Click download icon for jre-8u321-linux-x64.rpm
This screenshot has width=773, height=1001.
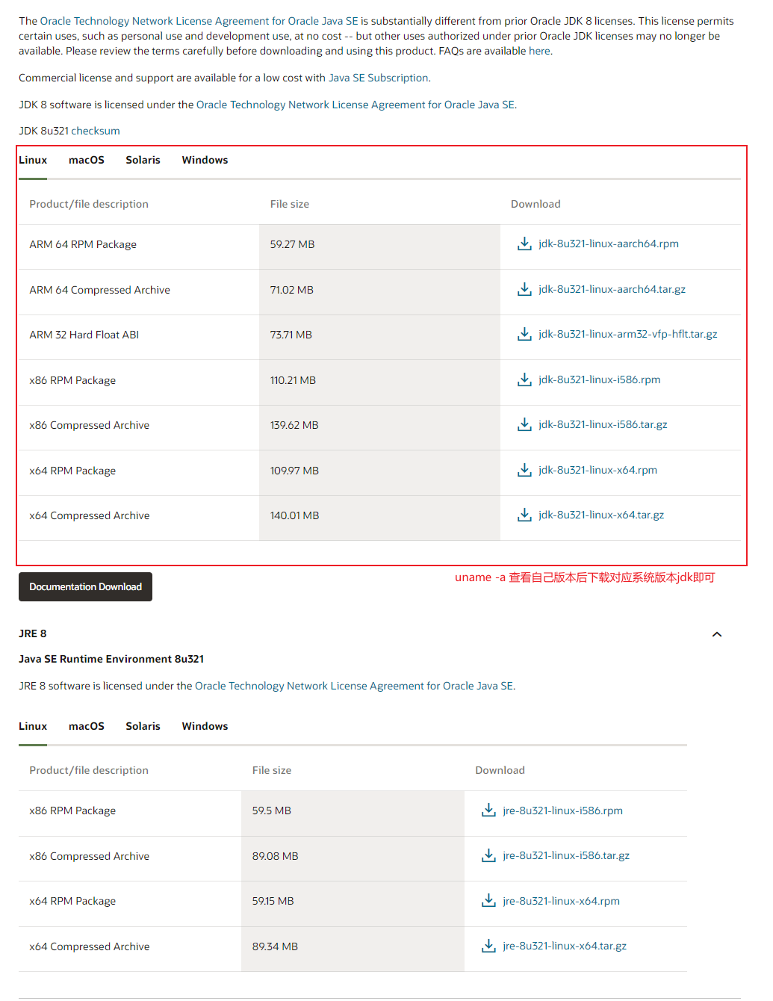tap(488, 901)
